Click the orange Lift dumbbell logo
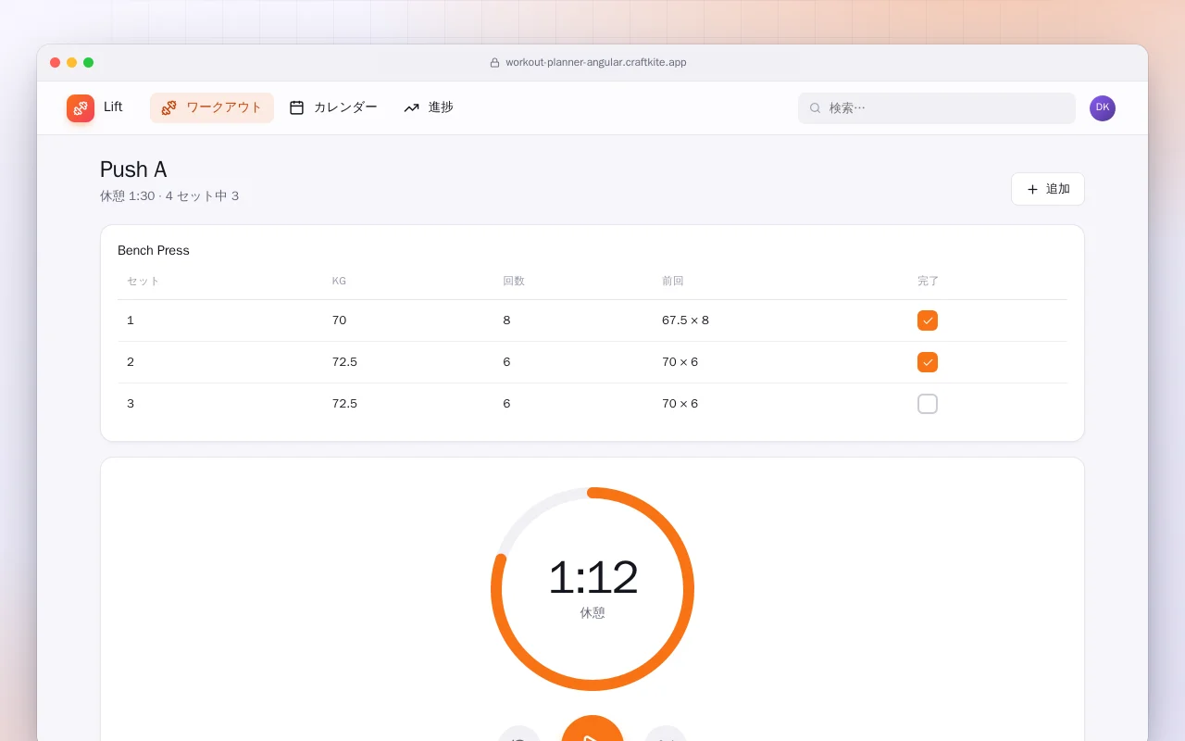The height and width of the screenshot is (741, 1185). (x=81, y=108)
